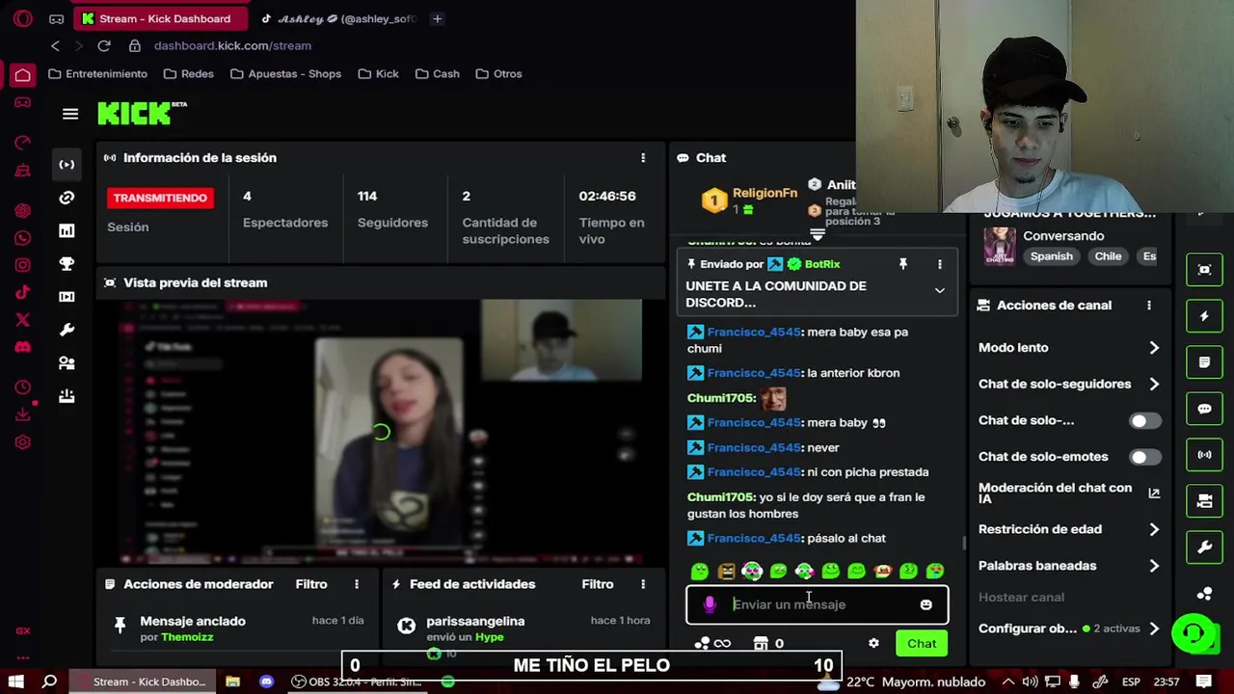Open the Stream section in Kick sidebar
The width and height of the screenshot is (1234, 694).
pos(67,164)
